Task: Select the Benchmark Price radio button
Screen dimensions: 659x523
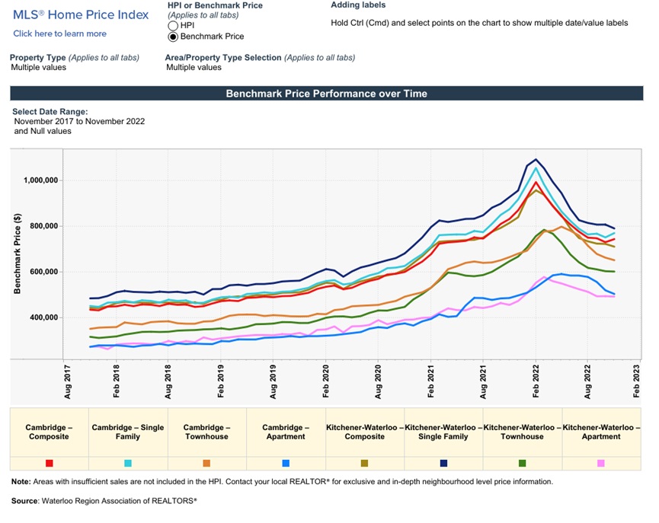Action: click(x=173, y=37)
